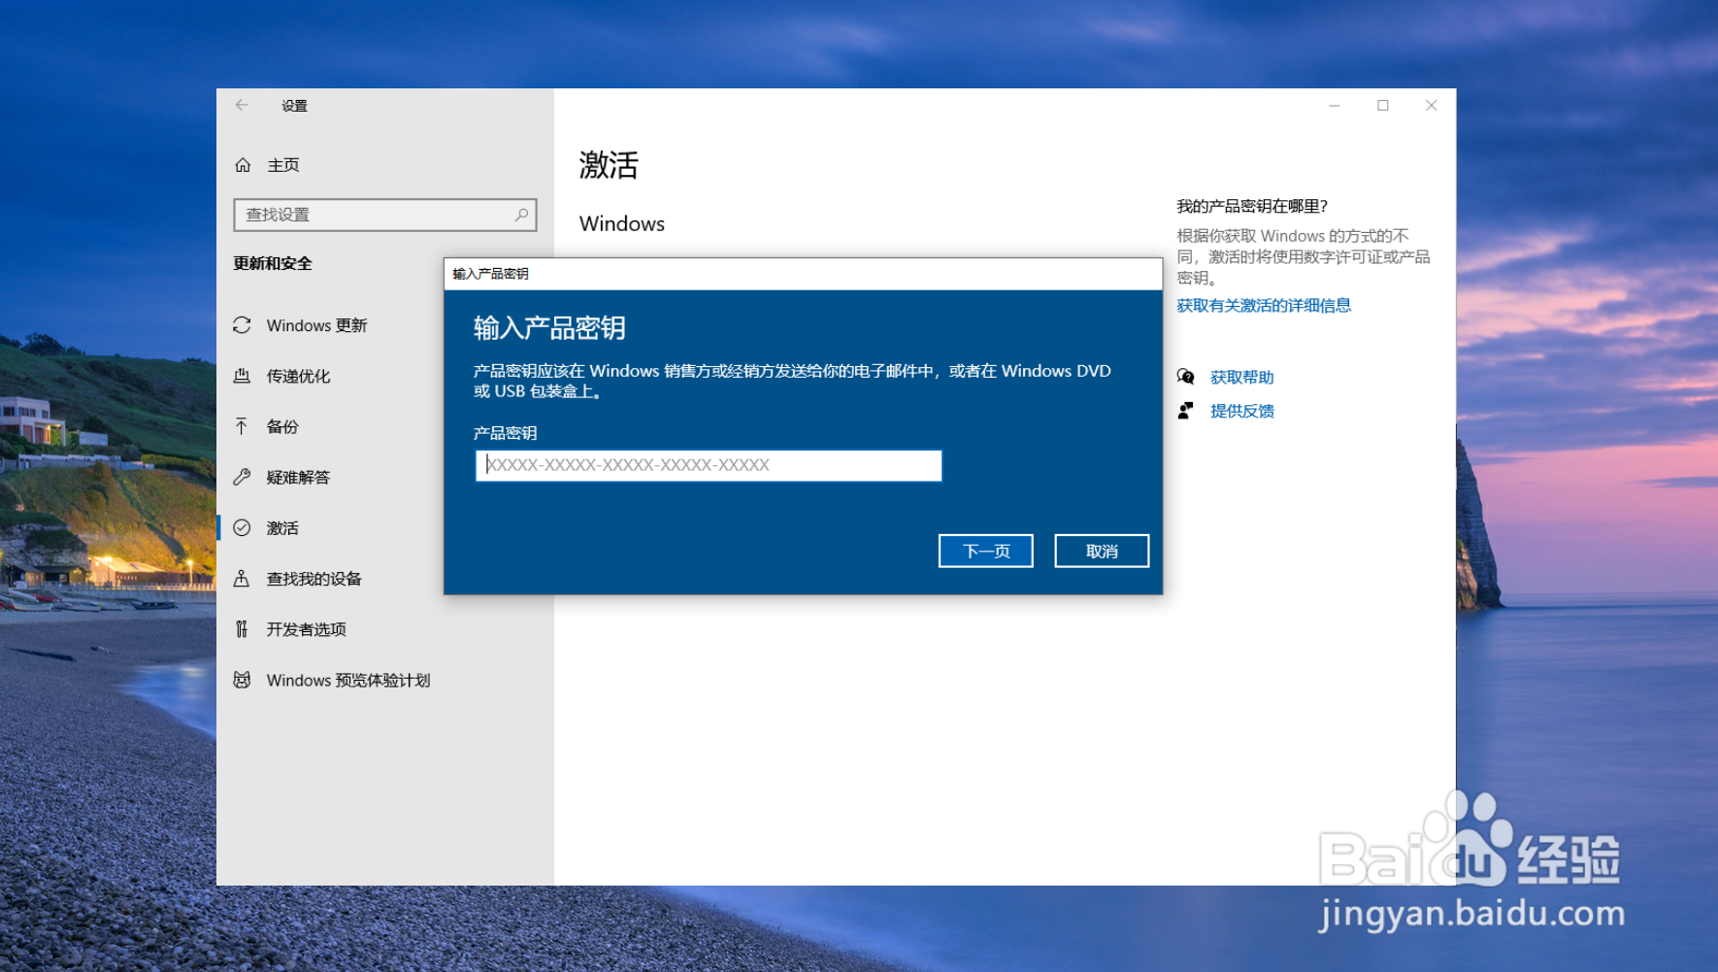
Task: Click the back arrow in Settings
Action: 241,105
